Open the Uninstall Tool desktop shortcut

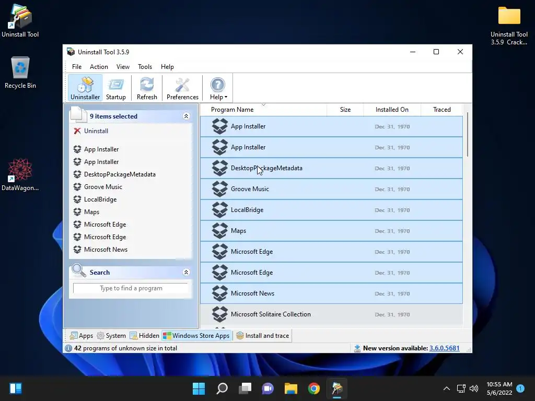20,20
